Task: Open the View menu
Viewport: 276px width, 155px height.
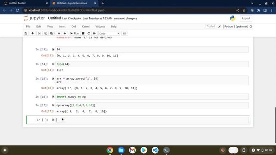Action: (x=50, y=27)
